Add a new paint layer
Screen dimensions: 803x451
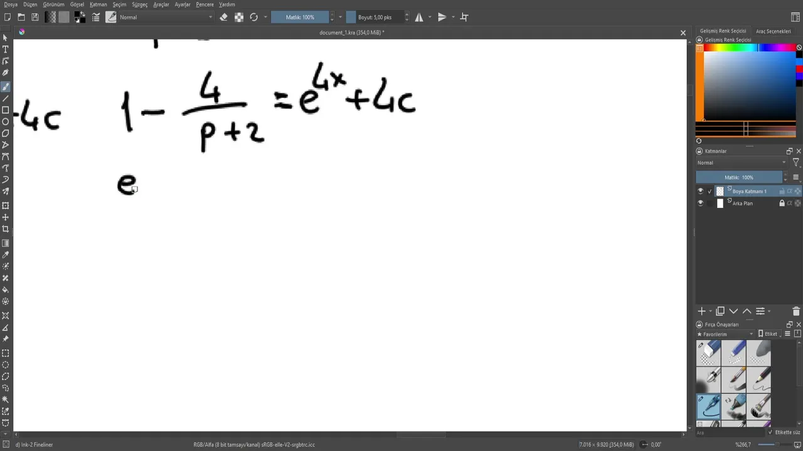click(702, 311)
